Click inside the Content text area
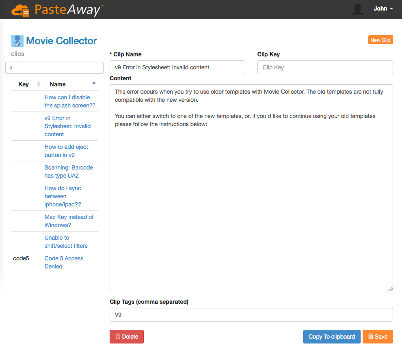402x352 pixels. (x=251, y=188)
